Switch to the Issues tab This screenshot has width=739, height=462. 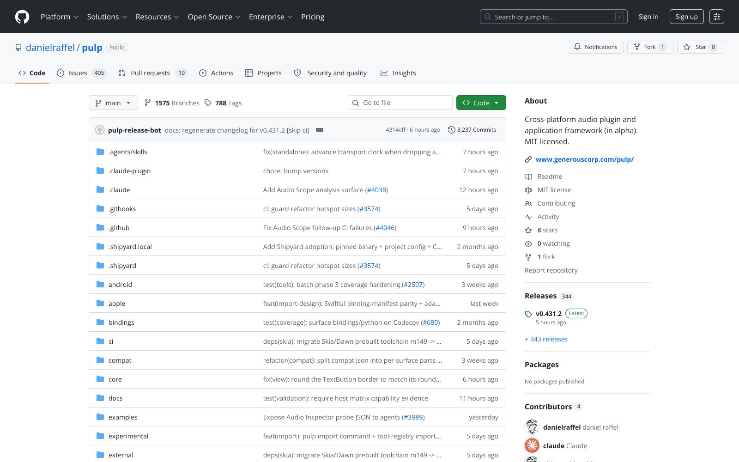pyautogui.click(x=82, y=73)
